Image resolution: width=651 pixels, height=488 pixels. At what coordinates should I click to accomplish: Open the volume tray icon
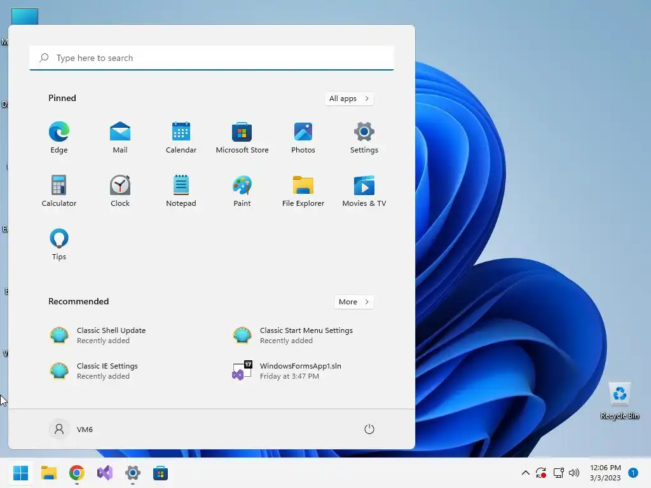pos(574,473)
